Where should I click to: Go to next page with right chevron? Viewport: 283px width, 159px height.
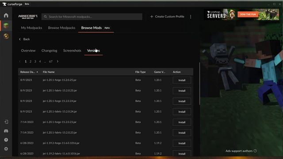point(57,61)
